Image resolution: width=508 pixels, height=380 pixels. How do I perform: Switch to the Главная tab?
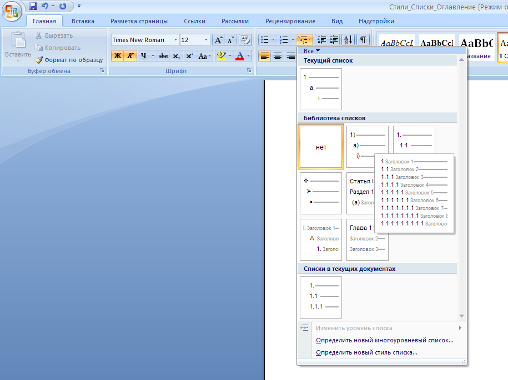pyautogui.click(x=44, y=21)
